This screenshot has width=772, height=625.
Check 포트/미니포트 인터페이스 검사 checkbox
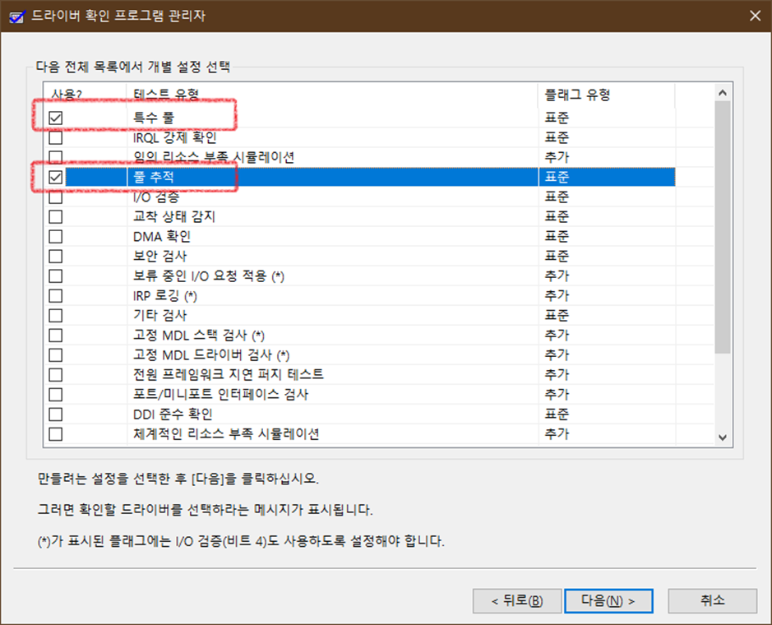tap(56, 395)
